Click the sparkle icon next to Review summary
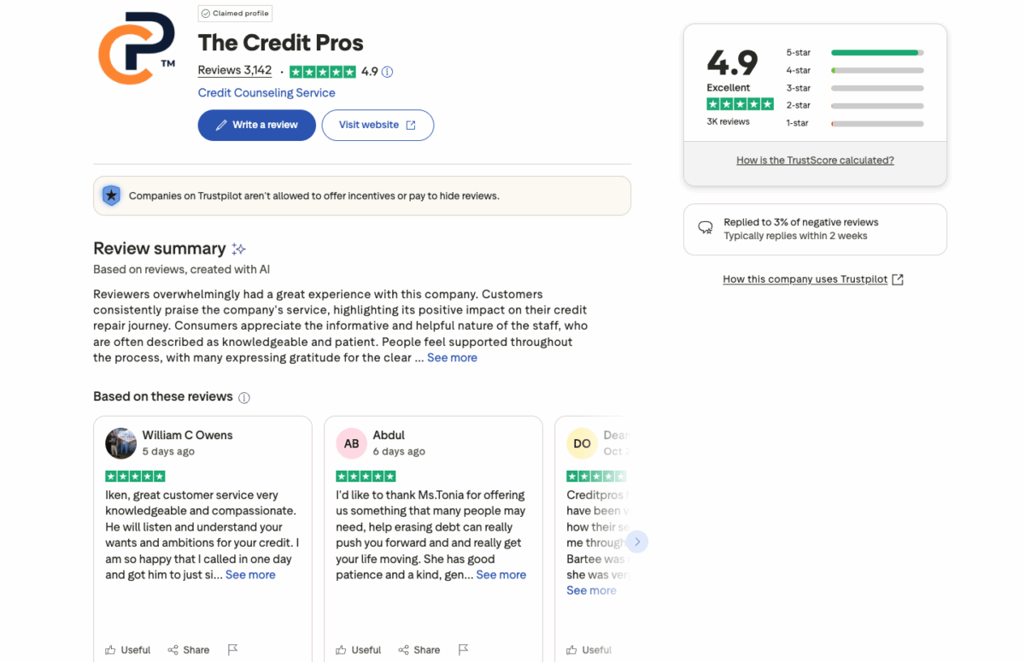The width and height of the screenshot is (1025, 662). (x=237, y=248)
